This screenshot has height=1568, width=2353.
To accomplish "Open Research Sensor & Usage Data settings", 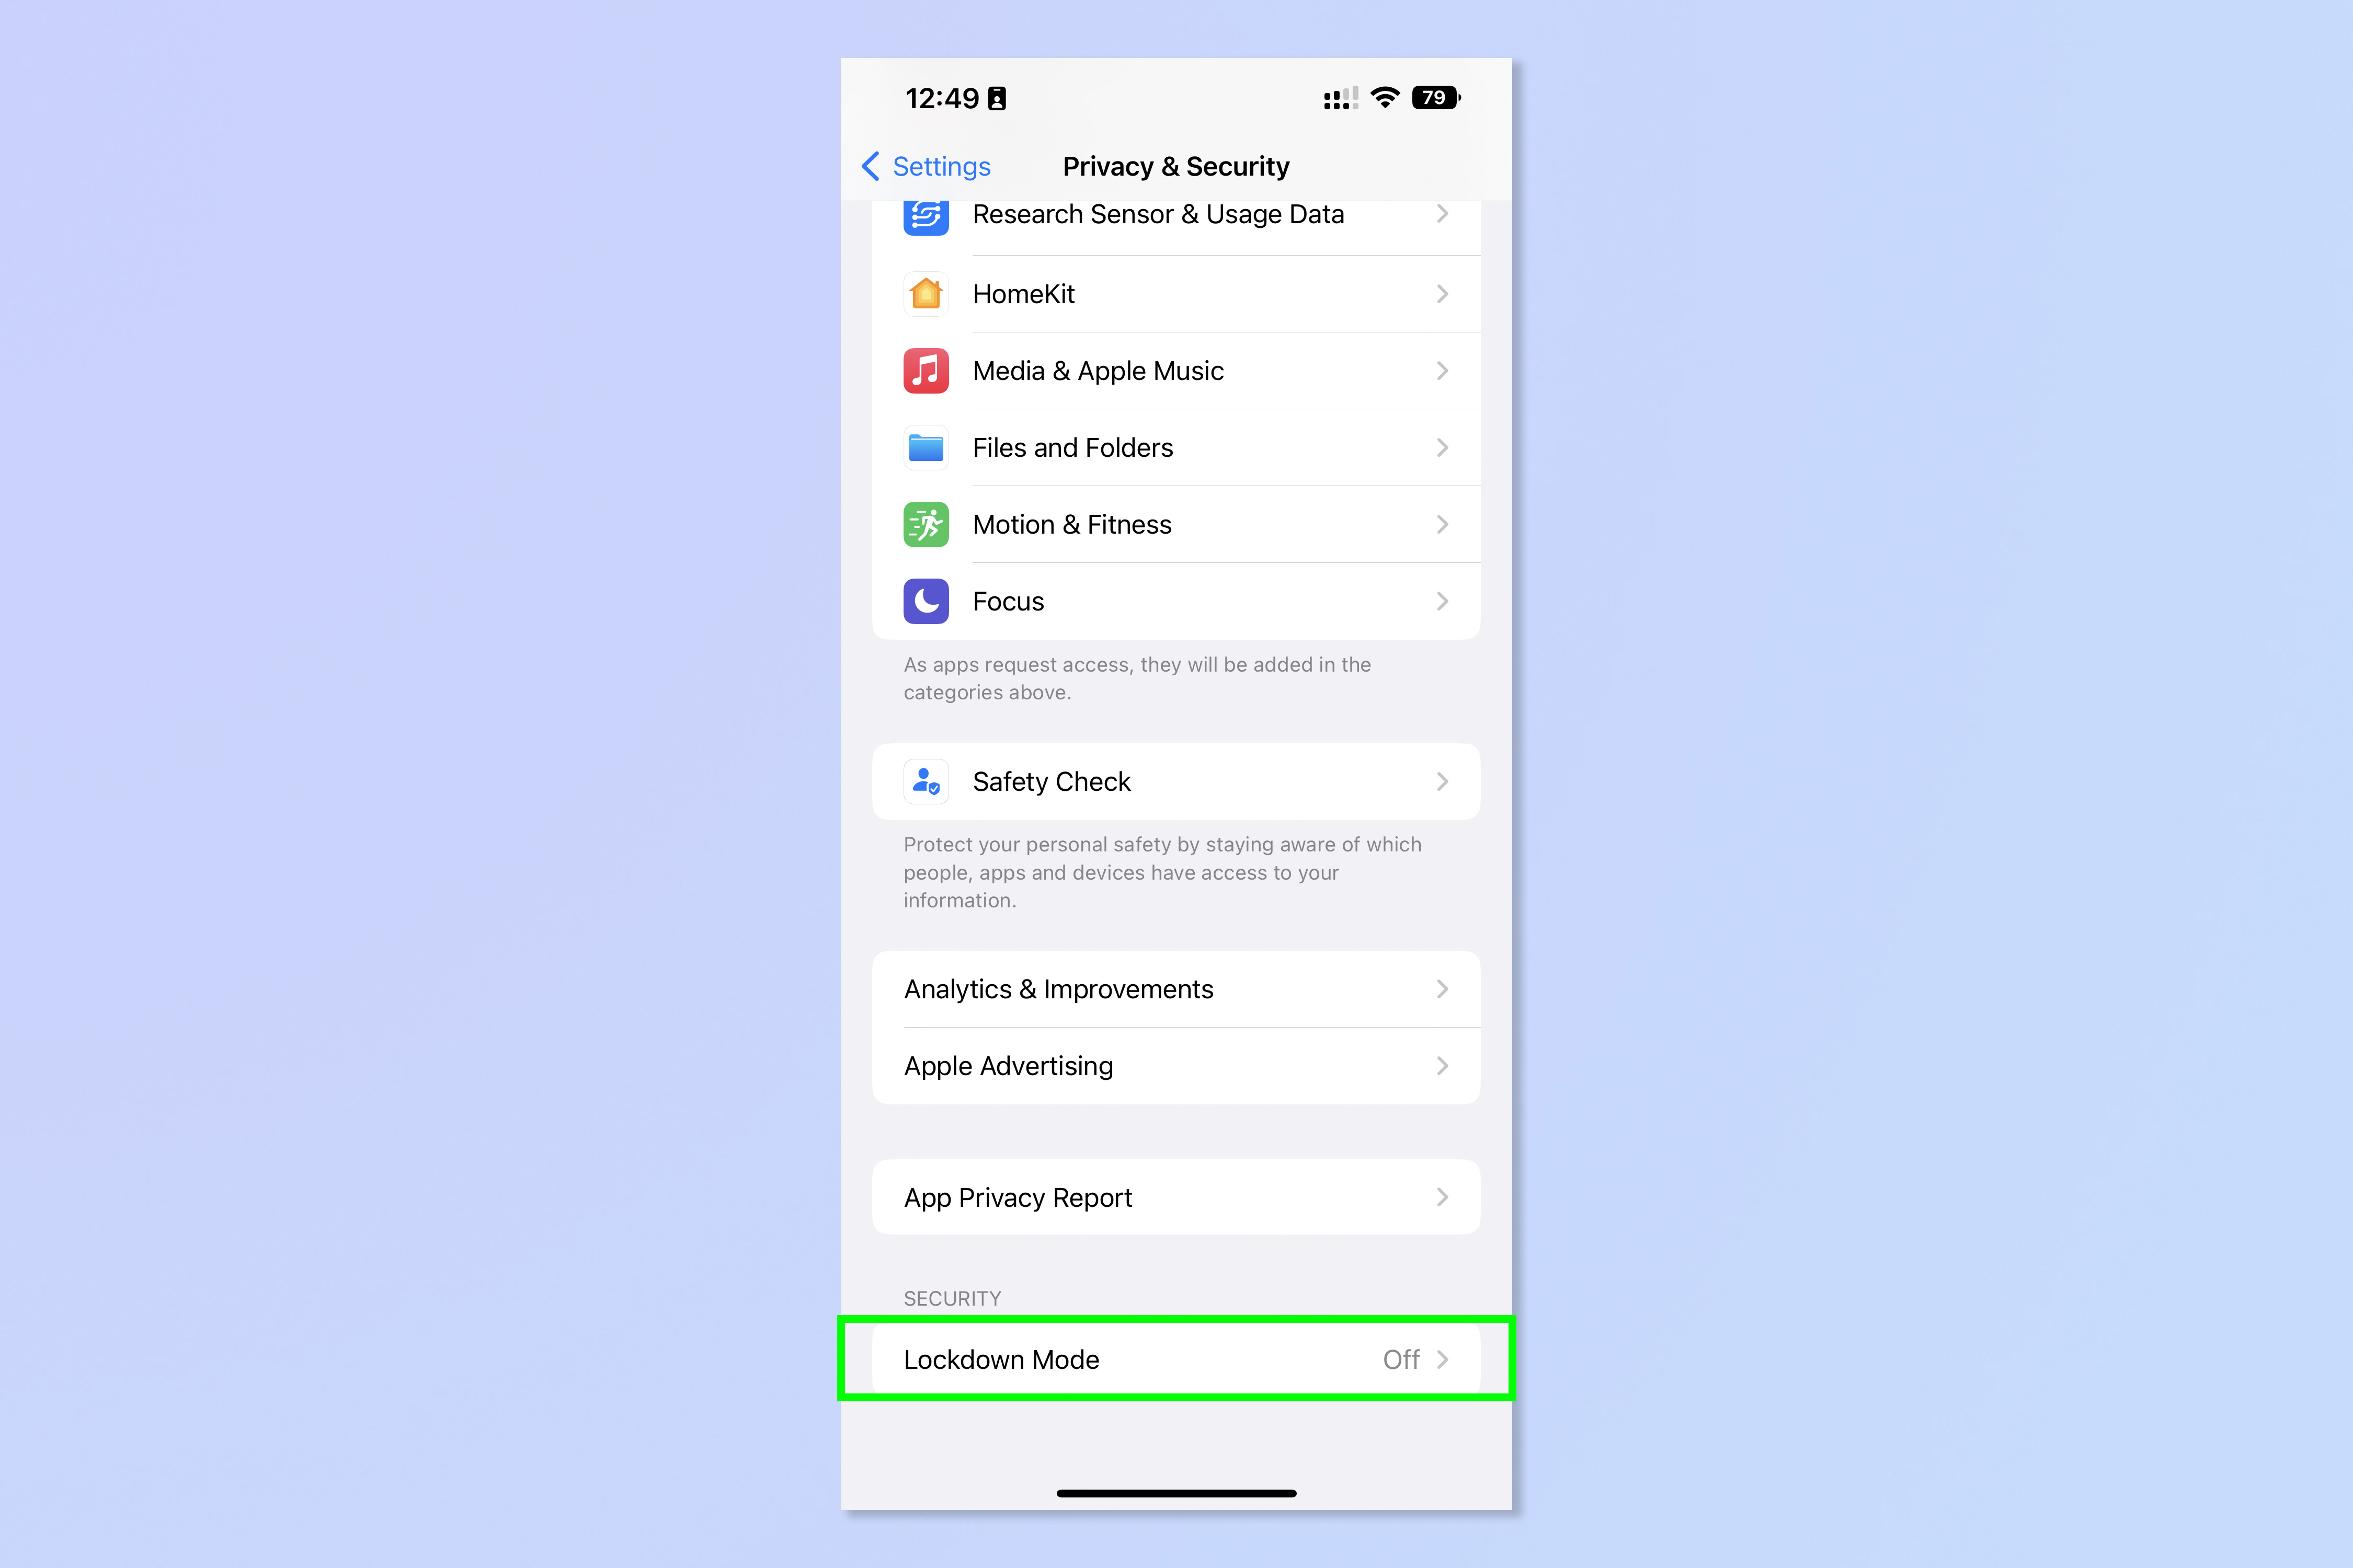I will click(x=1176, y=213).
